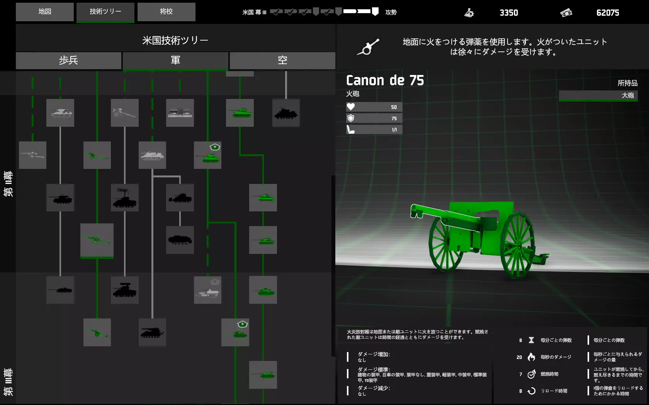
Task: Select the 歩兵 tech category tab
Action: point(69,60)
